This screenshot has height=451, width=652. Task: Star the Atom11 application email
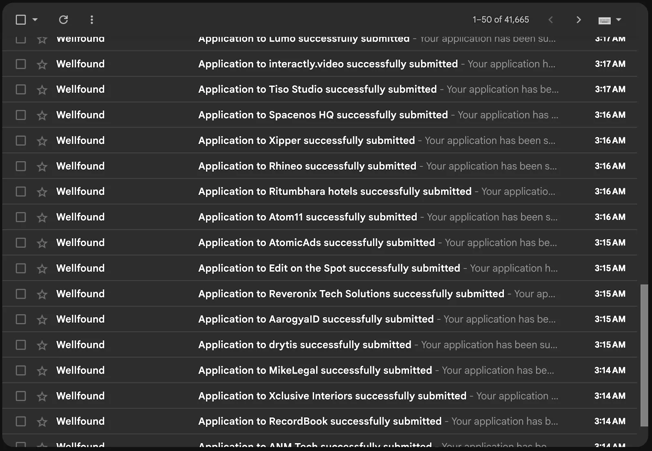click(42, 217)
